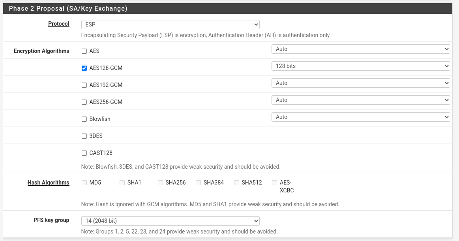Enable the Blowfish encryption algorithm
459x241 pixels.
click(x=84, y=119)
